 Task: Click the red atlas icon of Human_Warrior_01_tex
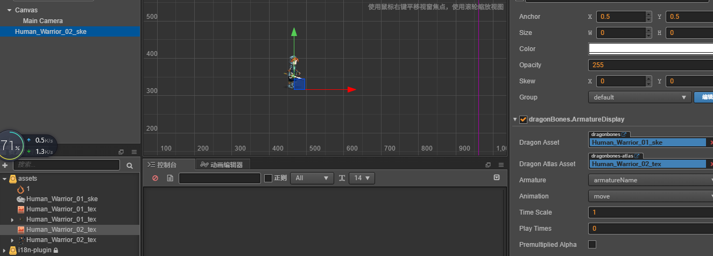(x=20, y=209)
